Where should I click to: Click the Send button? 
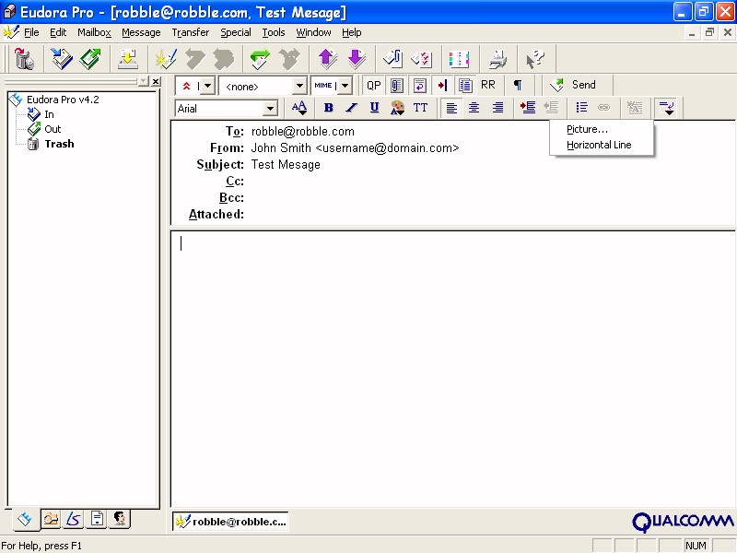[x=573, y=85]
